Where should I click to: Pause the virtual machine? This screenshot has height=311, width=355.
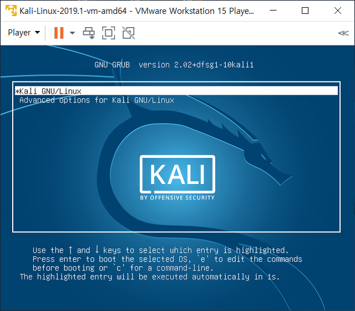59,33
